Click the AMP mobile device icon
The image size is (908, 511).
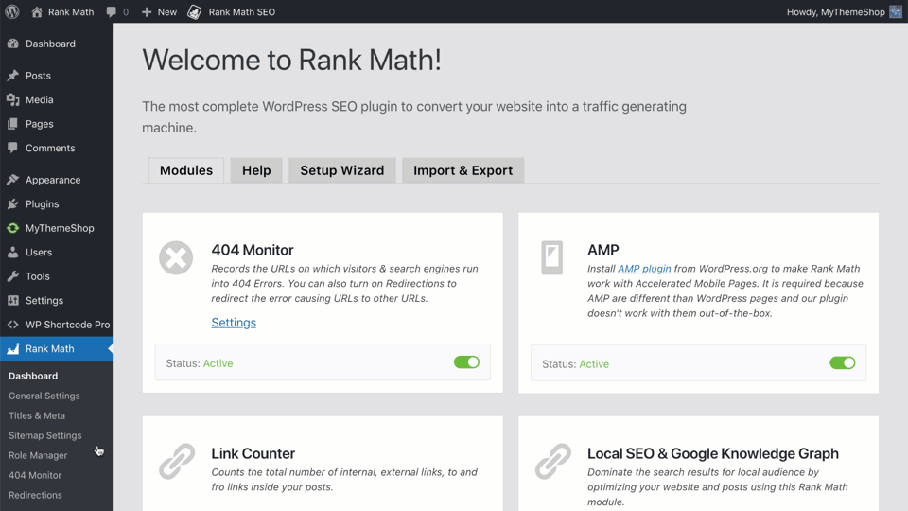[x=551, y=258]
